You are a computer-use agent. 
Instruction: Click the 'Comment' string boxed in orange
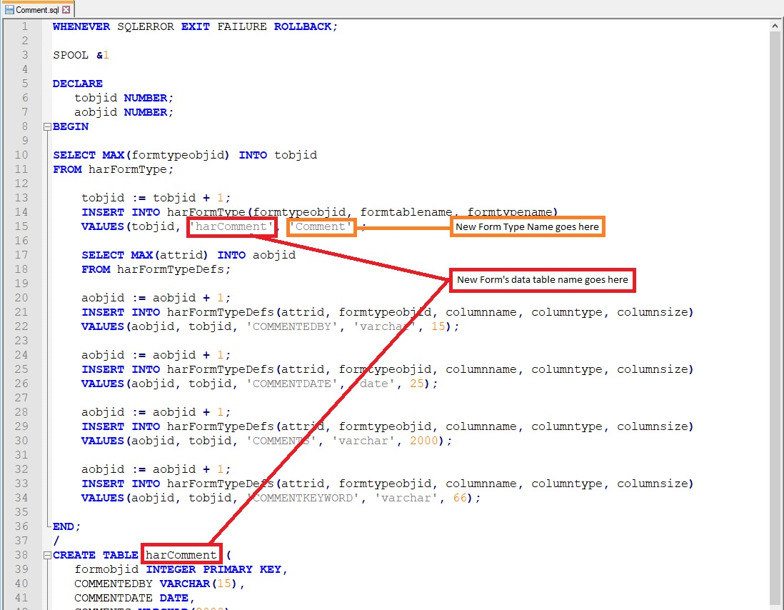321,226
